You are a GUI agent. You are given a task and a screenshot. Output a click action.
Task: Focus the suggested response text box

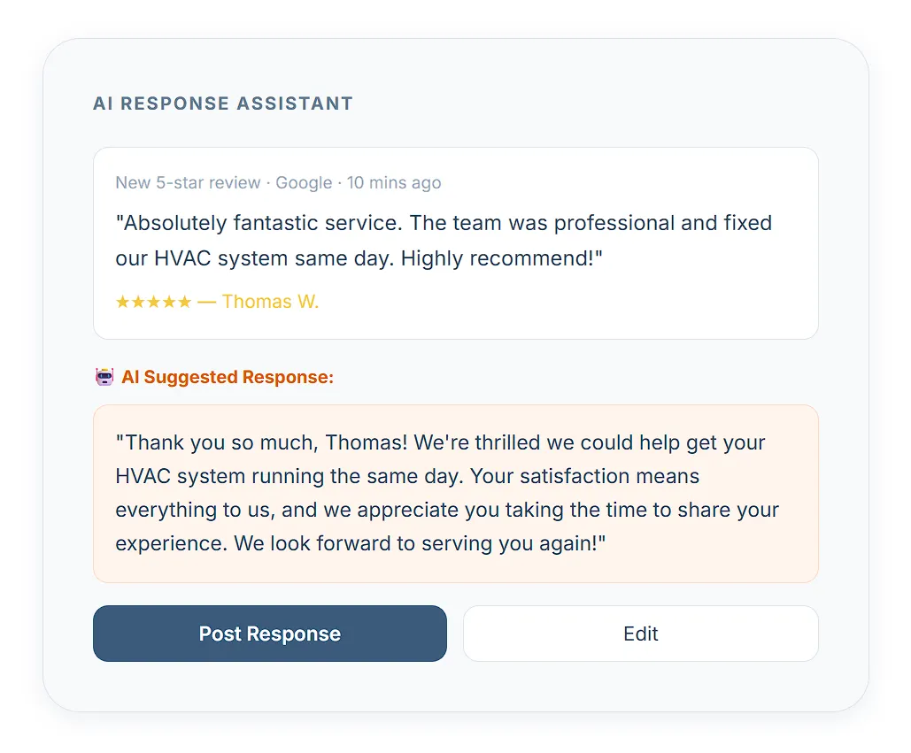click(x=455, y=494)
